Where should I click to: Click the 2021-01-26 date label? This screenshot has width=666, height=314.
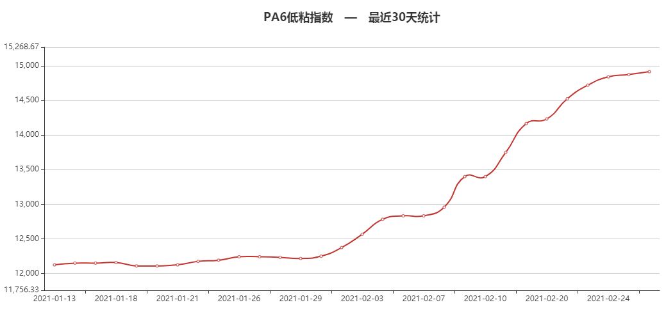[239, 298]
